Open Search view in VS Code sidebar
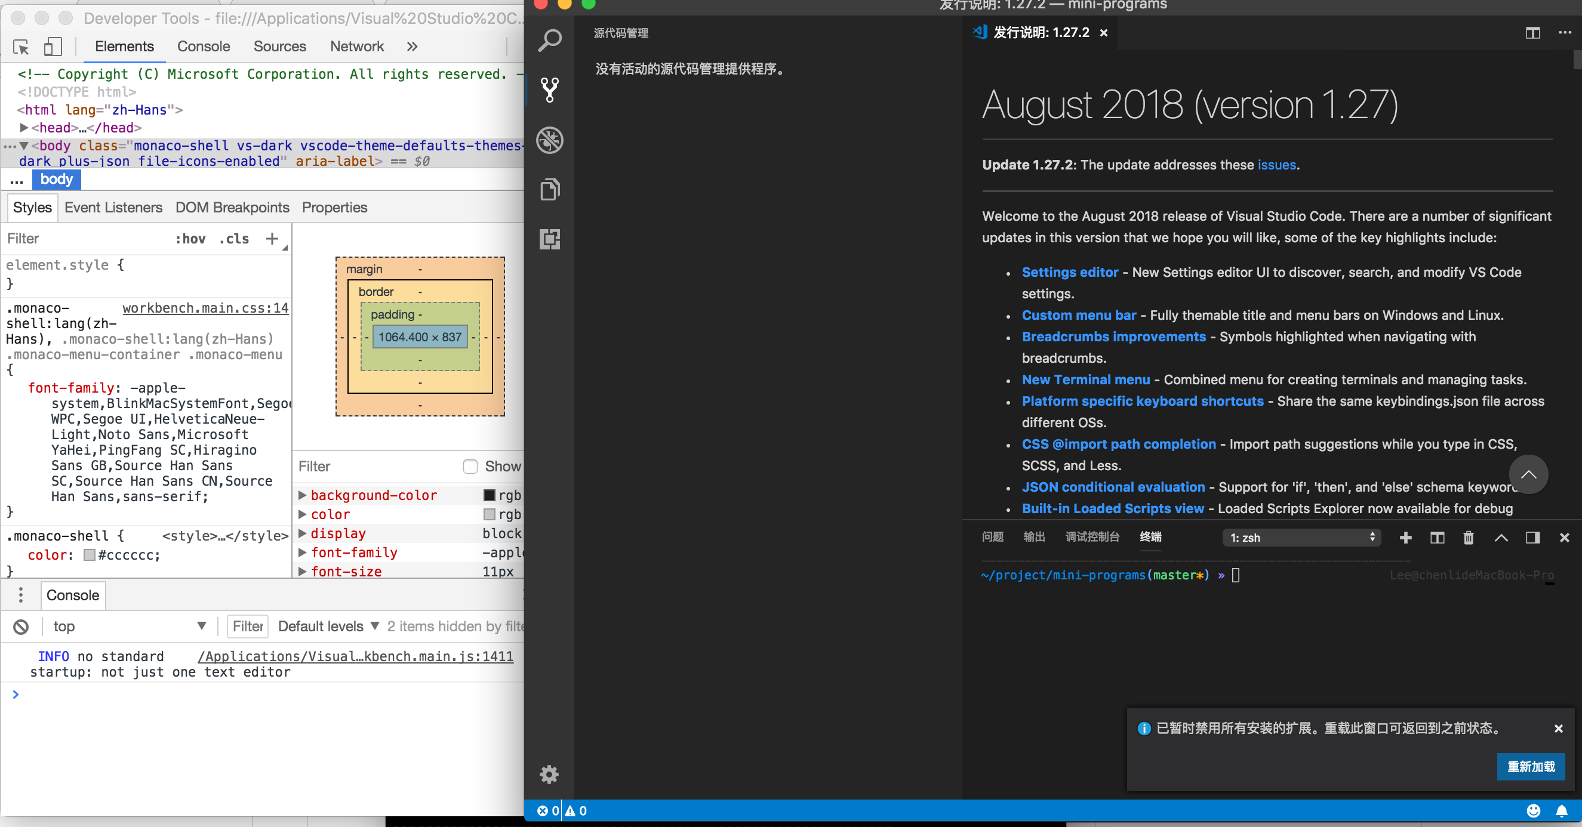The image size is (1582, 827). 549,40
